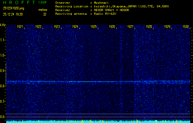Screen dimensions: 193x123
Task: Click the HROFFT title text
Action: coord(19,2)
